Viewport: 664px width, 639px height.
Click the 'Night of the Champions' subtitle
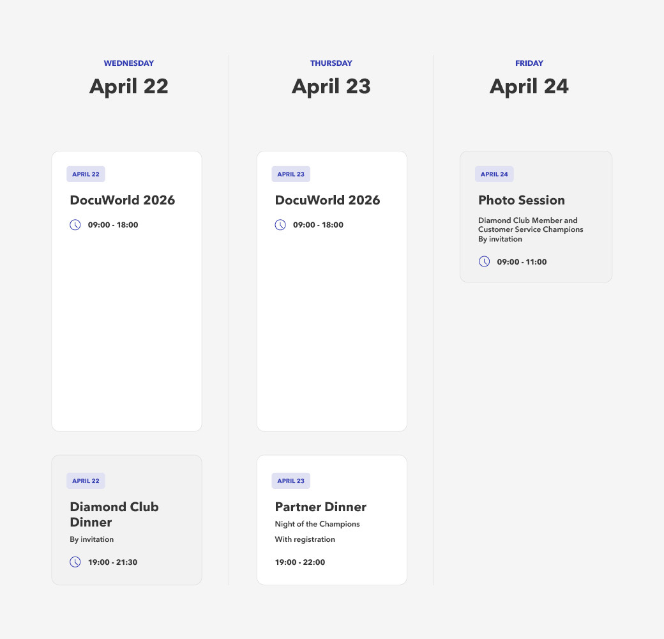point(317,524)
